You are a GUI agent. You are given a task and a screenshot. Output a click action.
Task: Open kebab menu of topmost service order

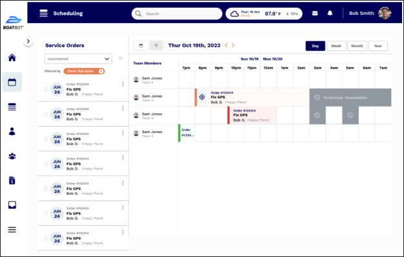click(123, 84)
